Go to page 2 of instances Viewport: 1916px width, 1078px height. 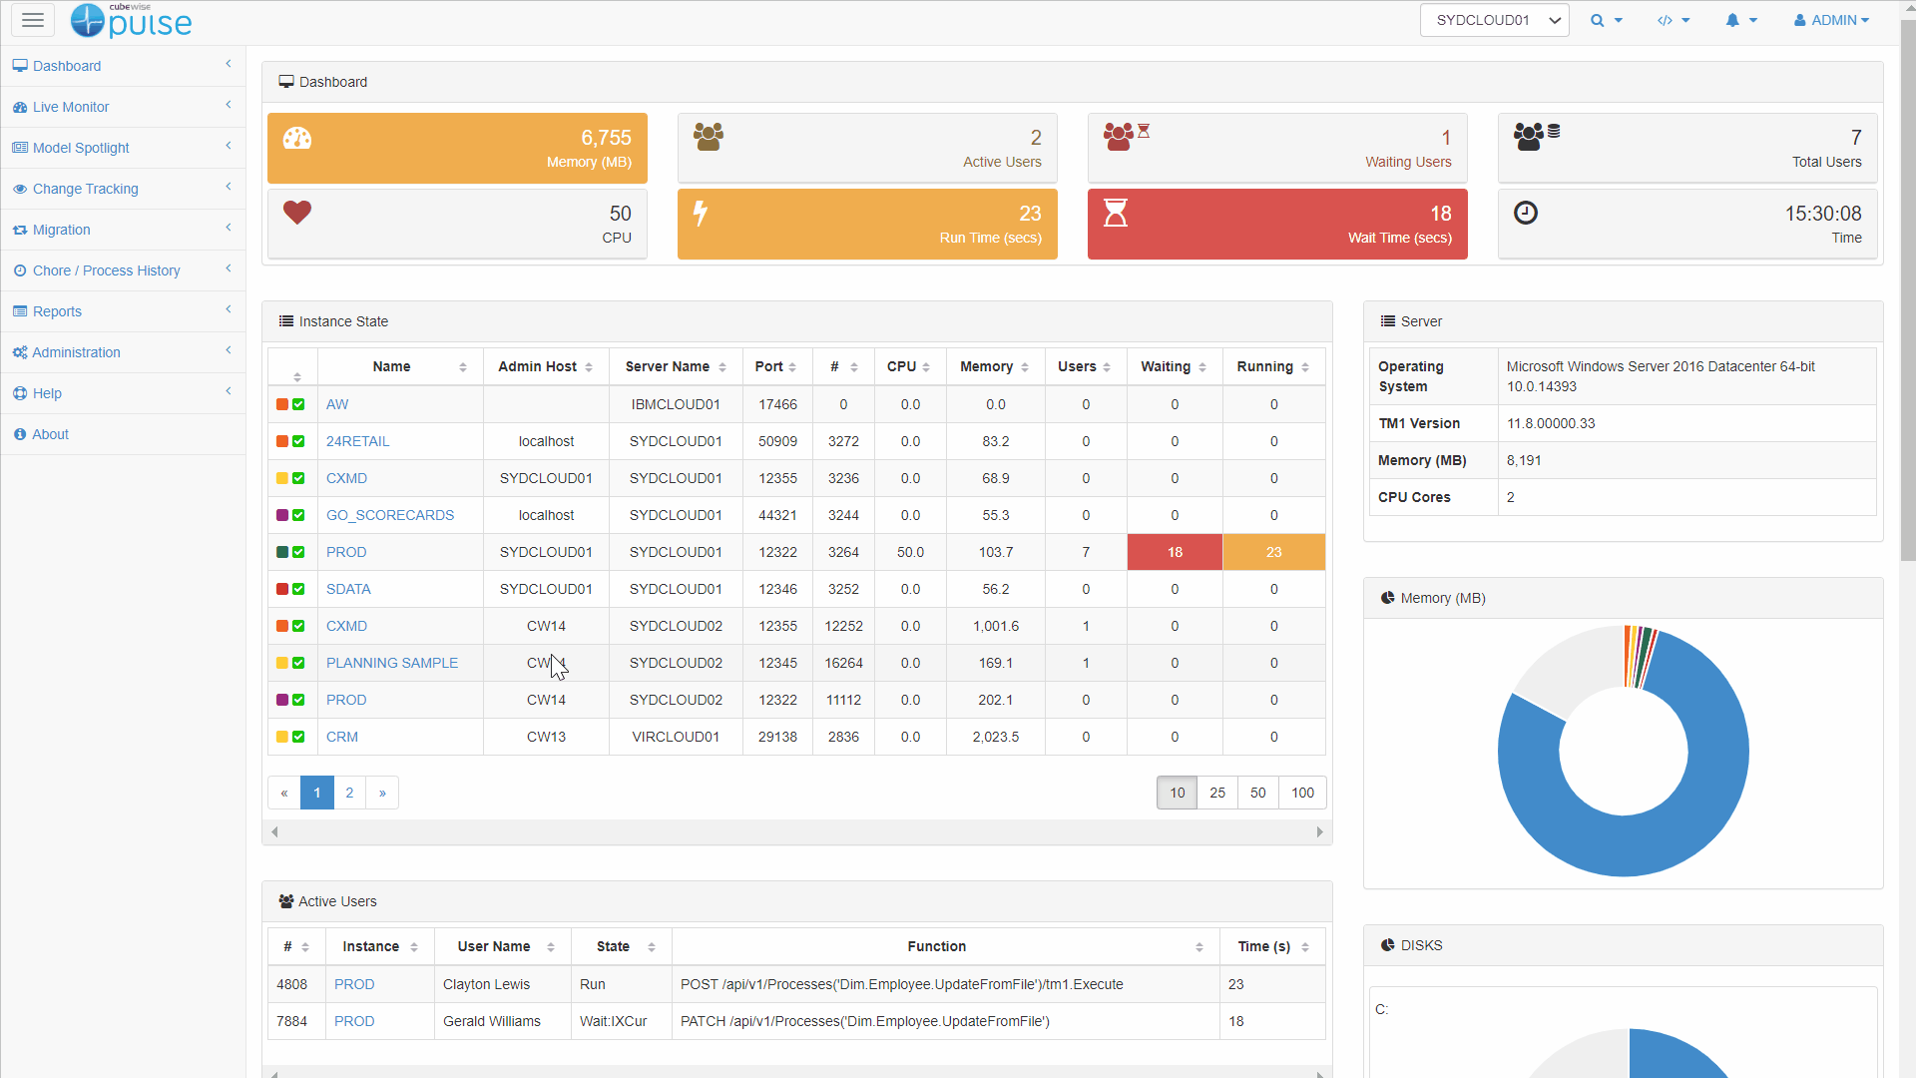click(x=349, y=793)
